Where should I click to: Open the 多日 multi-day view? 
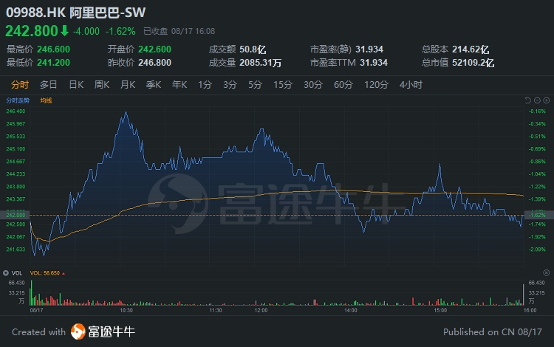49,84
